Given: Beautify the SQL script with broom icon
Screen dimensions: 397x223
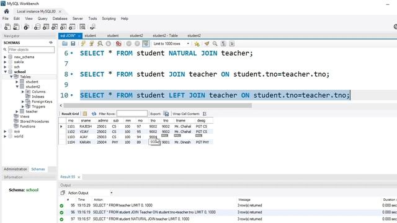Looking at the screenshot, I should (207, 44).
